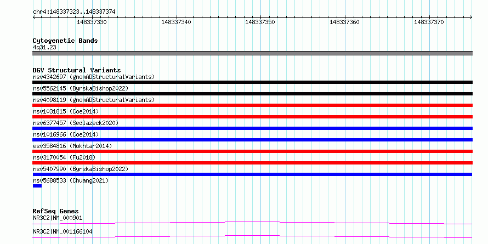Click ruler tick label 148337340

coord(176,22)
